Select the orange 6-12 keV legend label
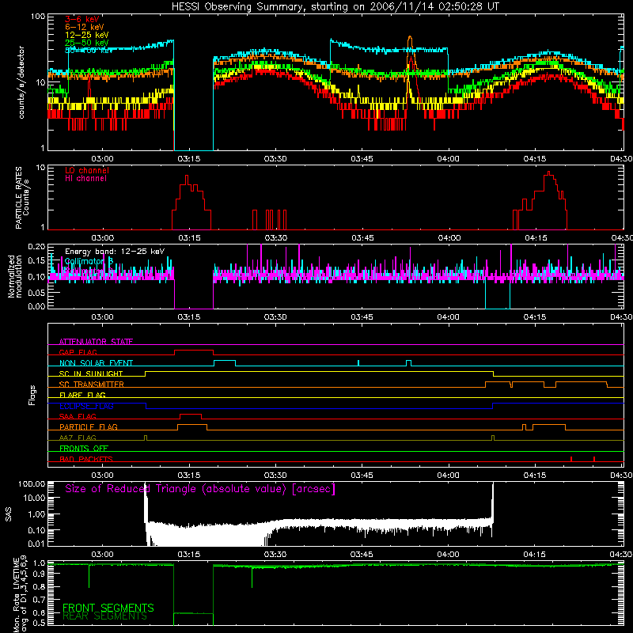The image size is (633, 633). point(84,27)
